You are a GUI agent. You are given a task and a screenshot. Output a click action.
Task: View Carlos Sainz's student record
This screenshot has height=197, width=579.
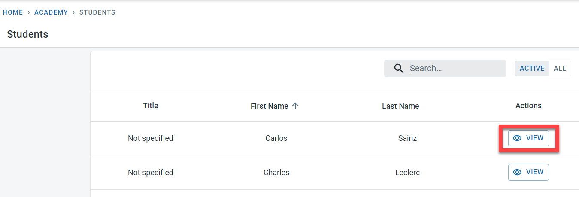click(528, 138)
